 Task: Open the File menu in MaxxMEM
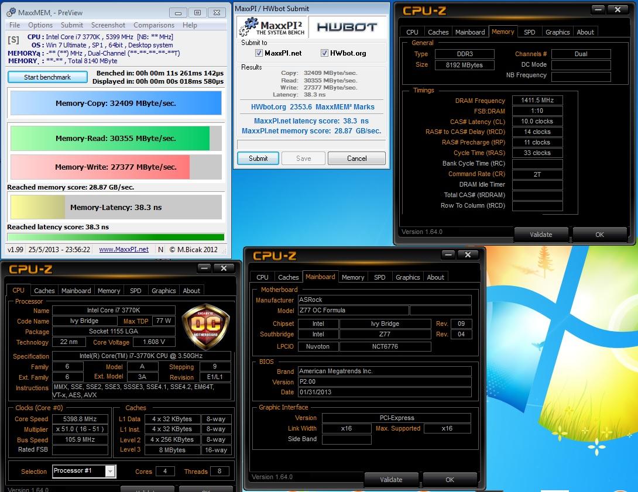(x=15, y=25)
